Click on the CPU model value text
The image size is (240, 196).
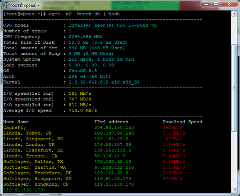pos(112,25)
